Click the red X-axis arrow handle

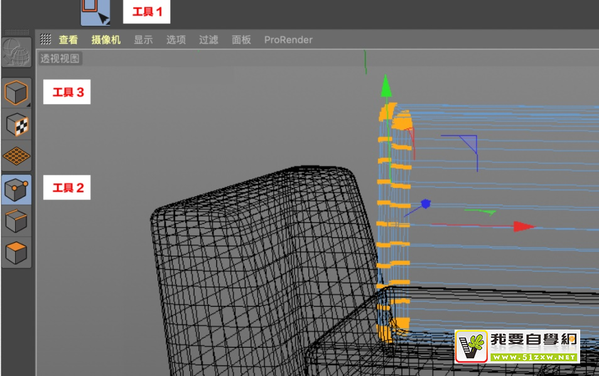pos(523,226)
